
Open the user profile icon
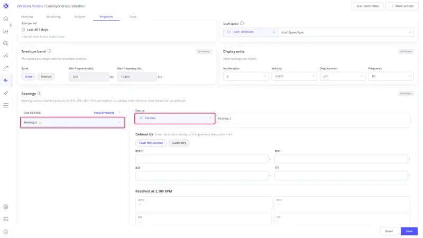[x=6, y=232]
